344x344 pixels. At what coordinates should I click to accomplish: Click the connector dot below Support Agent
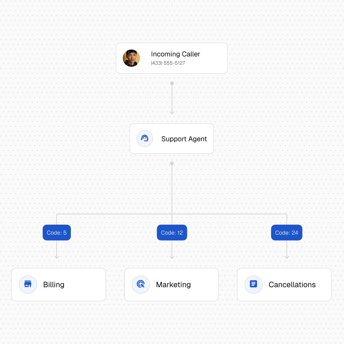(x=172, y=163)
